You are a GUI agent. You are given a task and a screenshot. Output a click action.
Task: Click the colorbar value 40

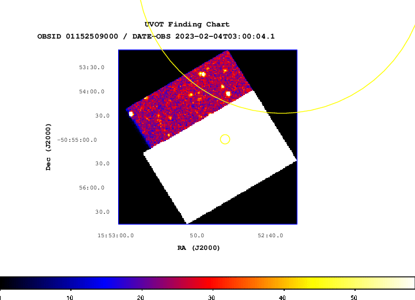(282, 298)
